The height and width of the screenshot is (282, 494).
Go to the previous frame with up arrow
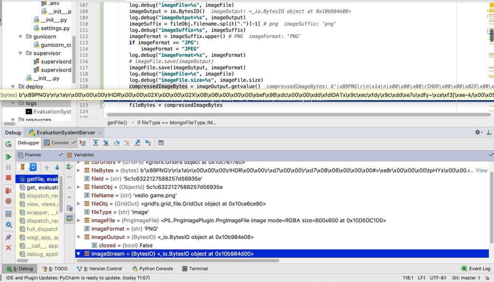coord(47,167)
